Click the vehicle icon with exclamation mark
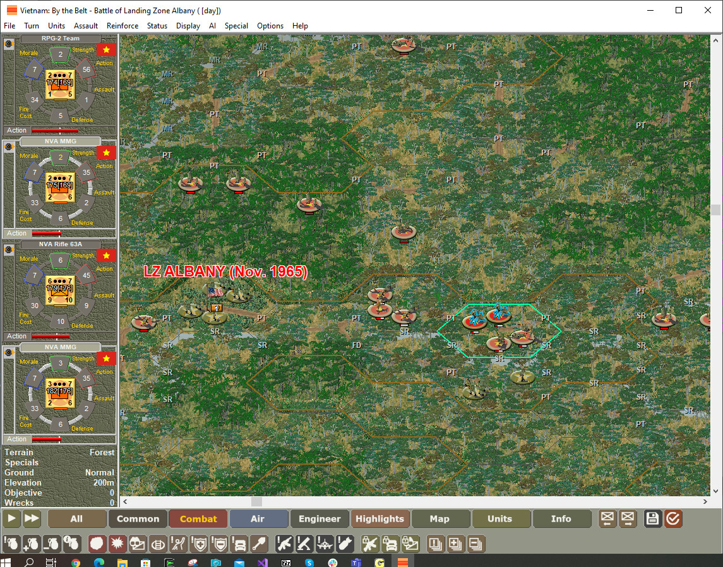Screen dimensions: 723x567 click(x=239, y=544)
